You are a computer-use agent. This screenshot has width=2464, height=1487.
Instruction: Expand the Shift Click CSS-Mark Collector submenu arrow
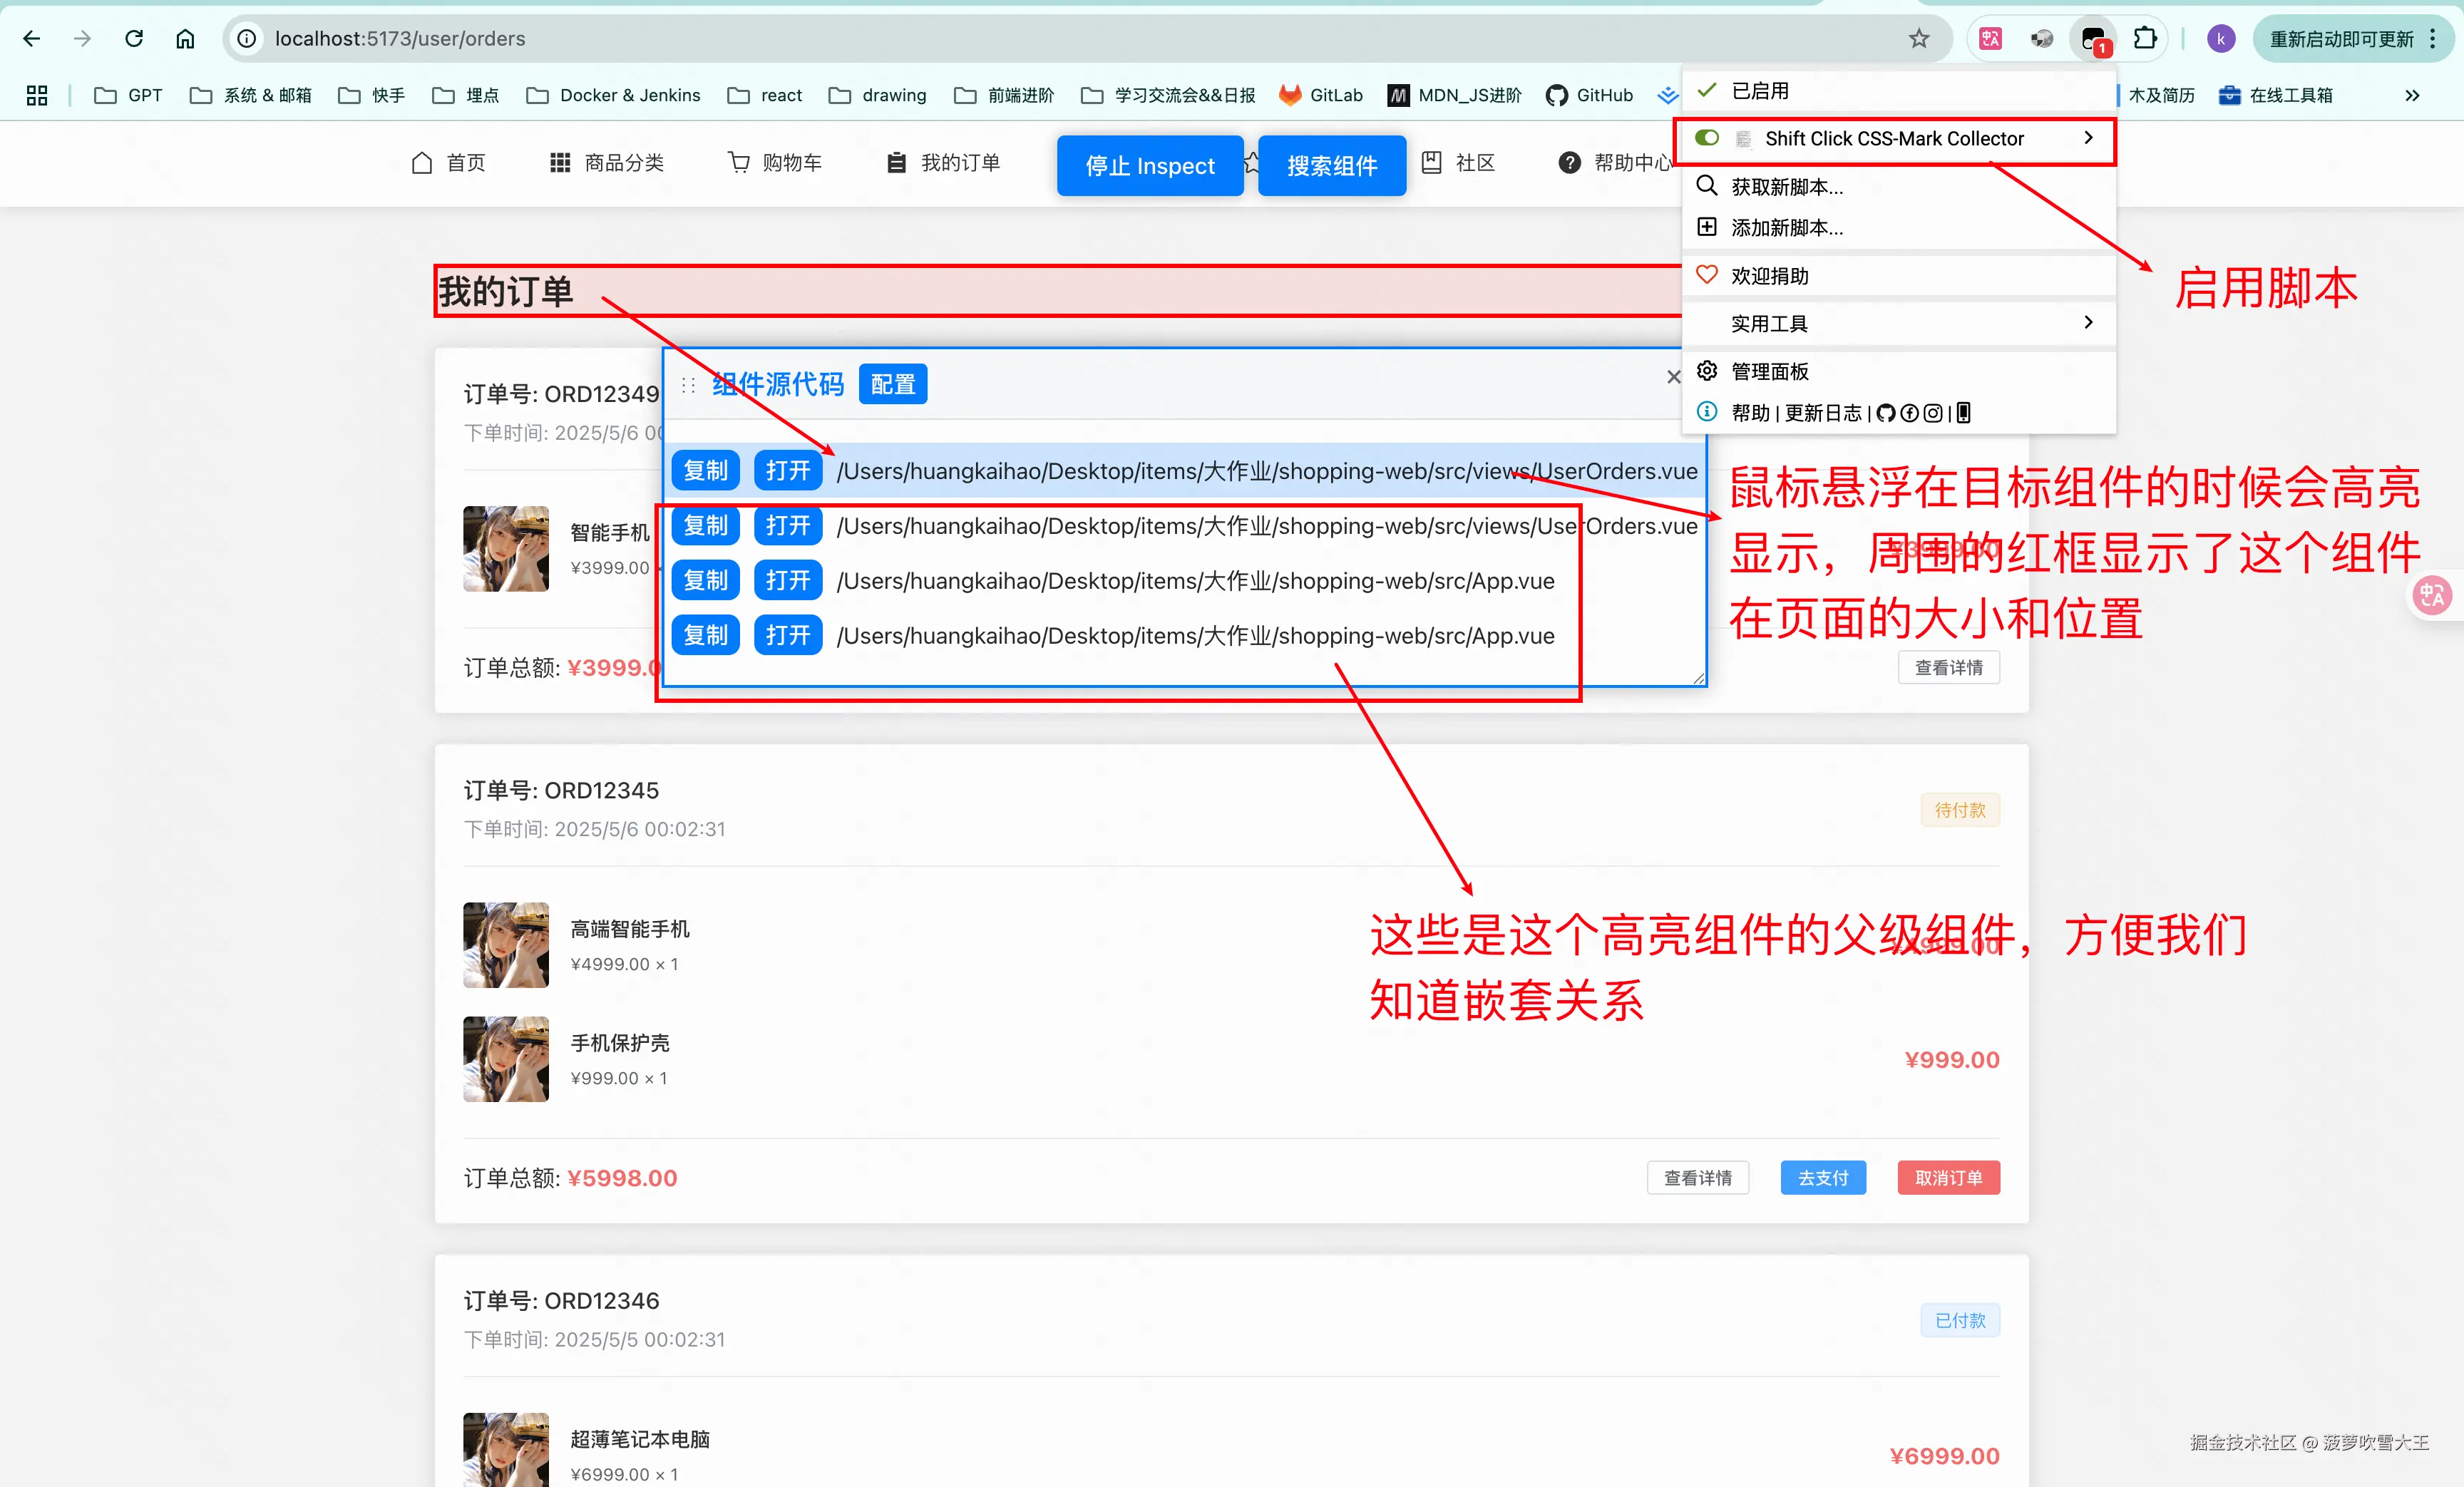point(2088,138)
